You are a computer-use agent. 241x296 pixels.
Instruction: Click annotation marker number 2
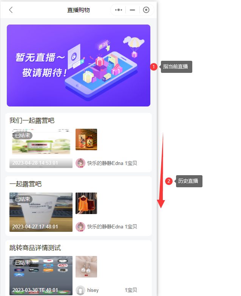point(169,181)
